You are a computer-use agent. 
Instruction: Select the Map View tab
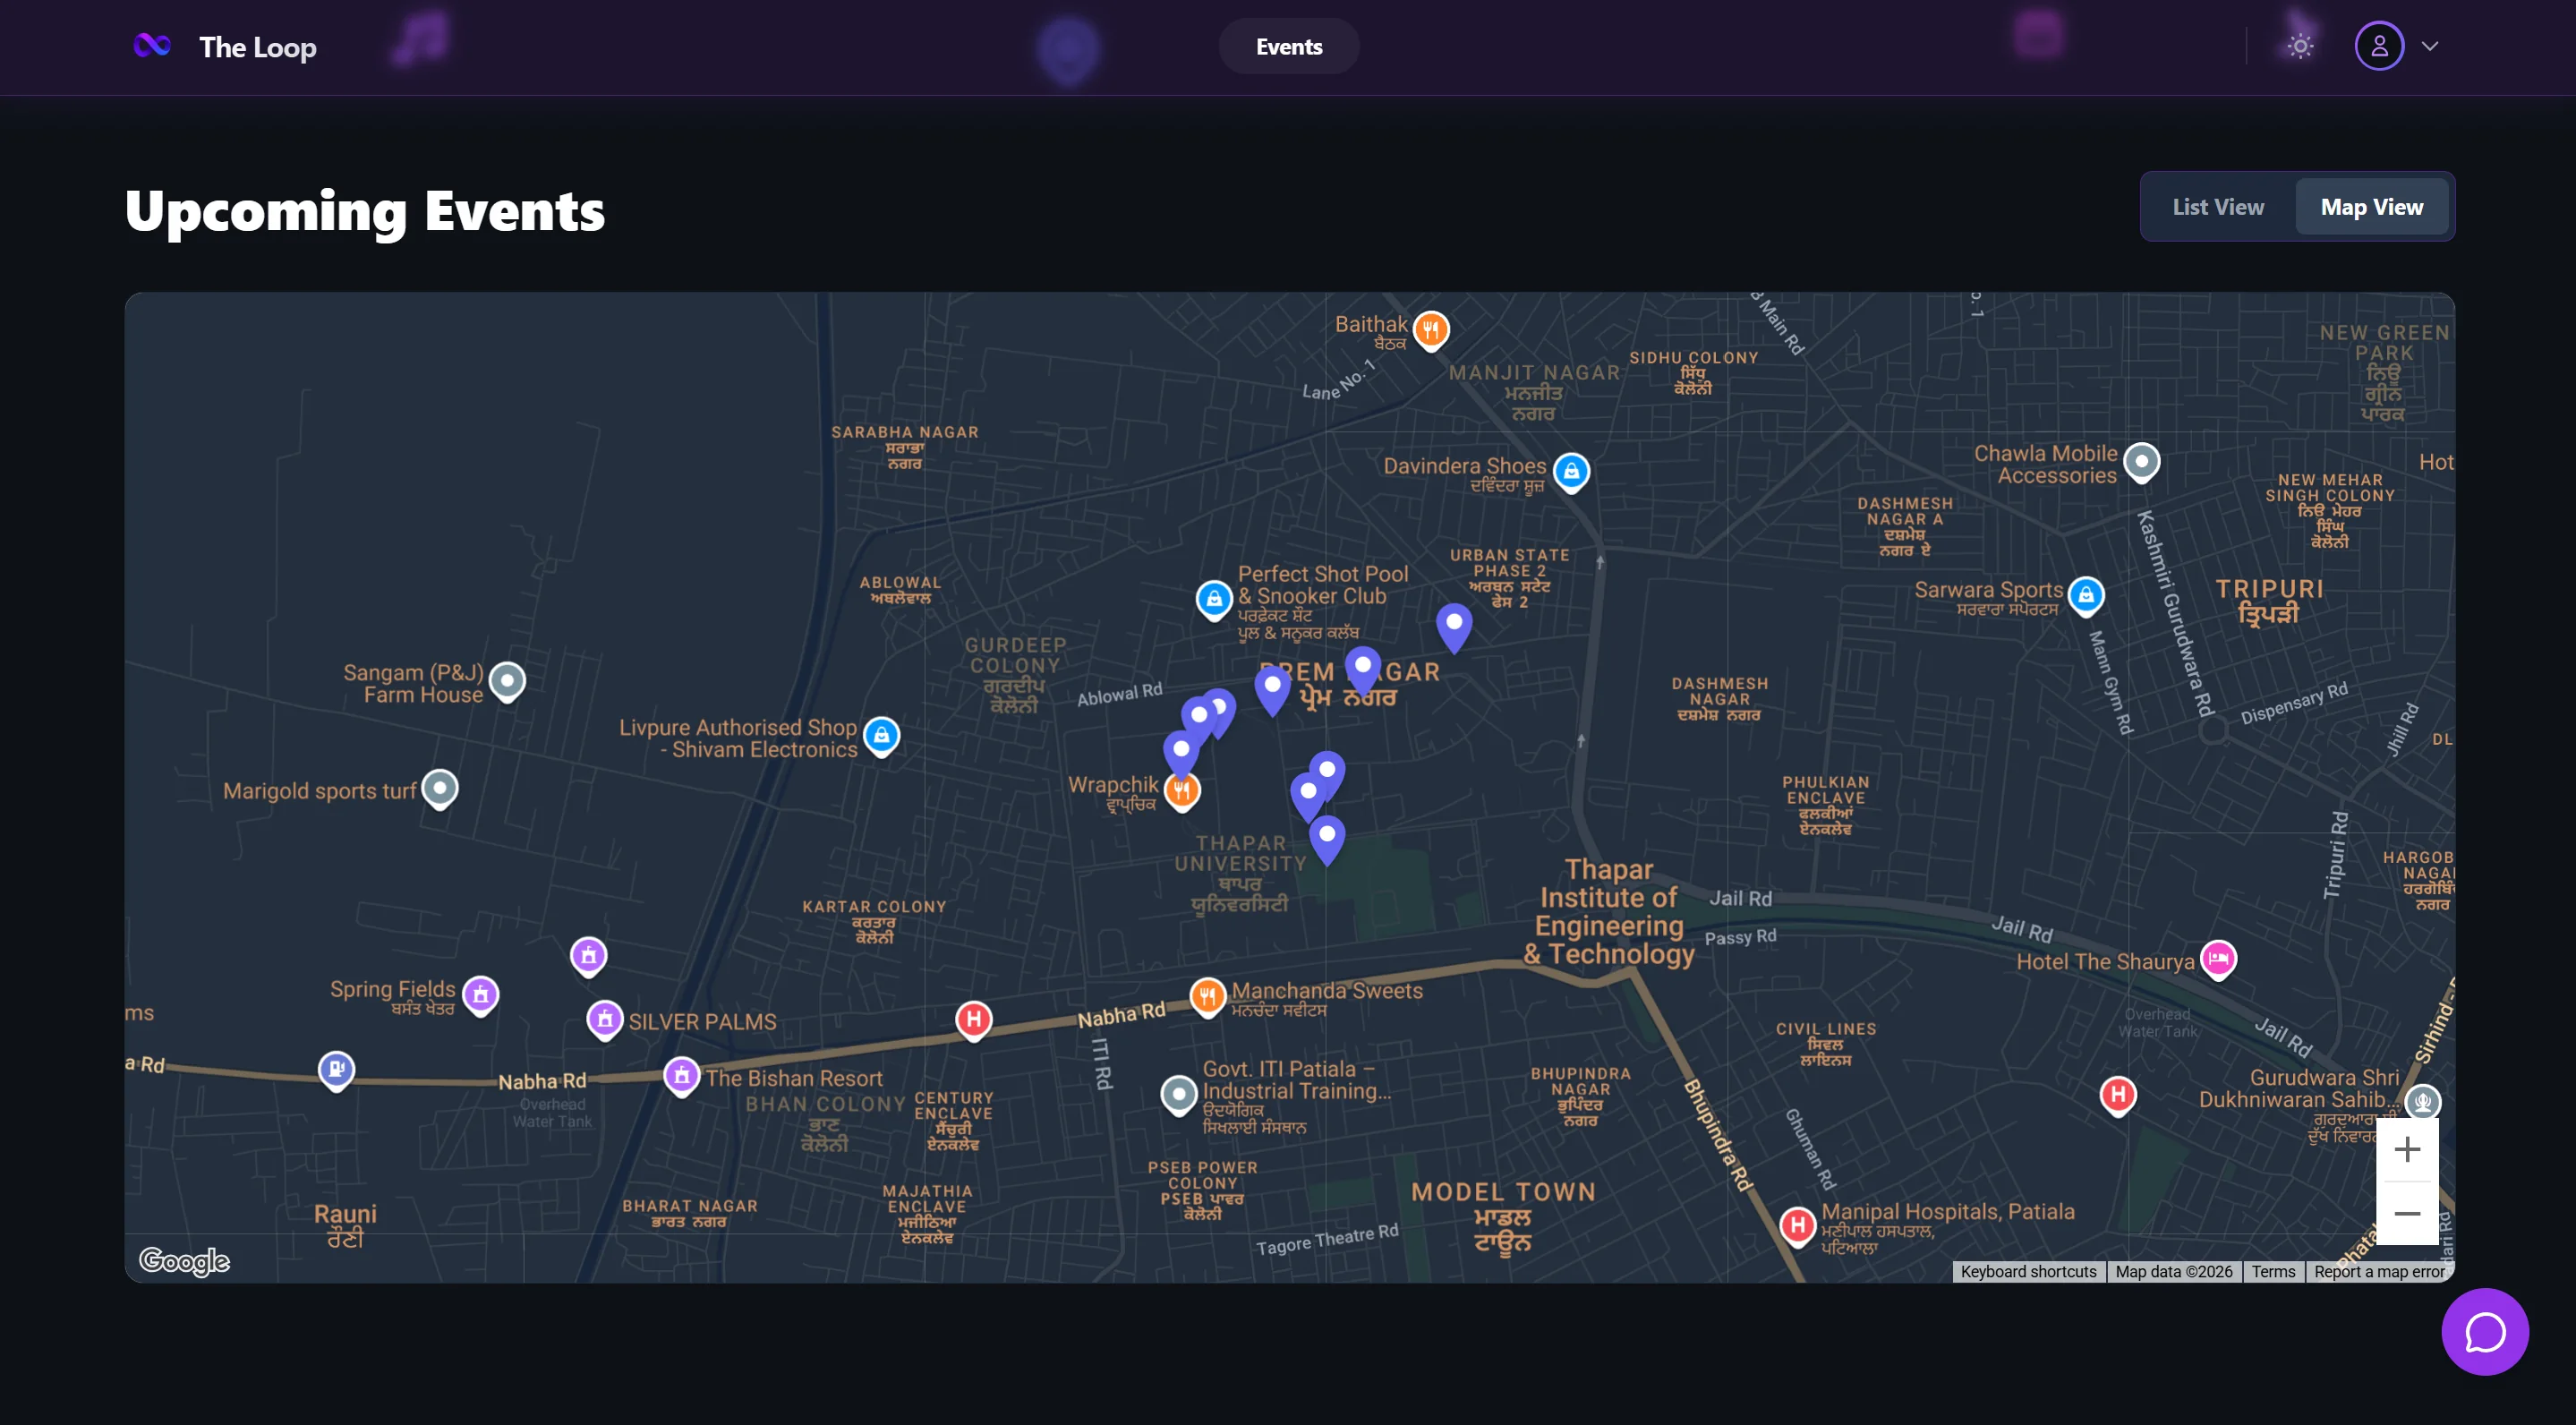click(2371, 207)
